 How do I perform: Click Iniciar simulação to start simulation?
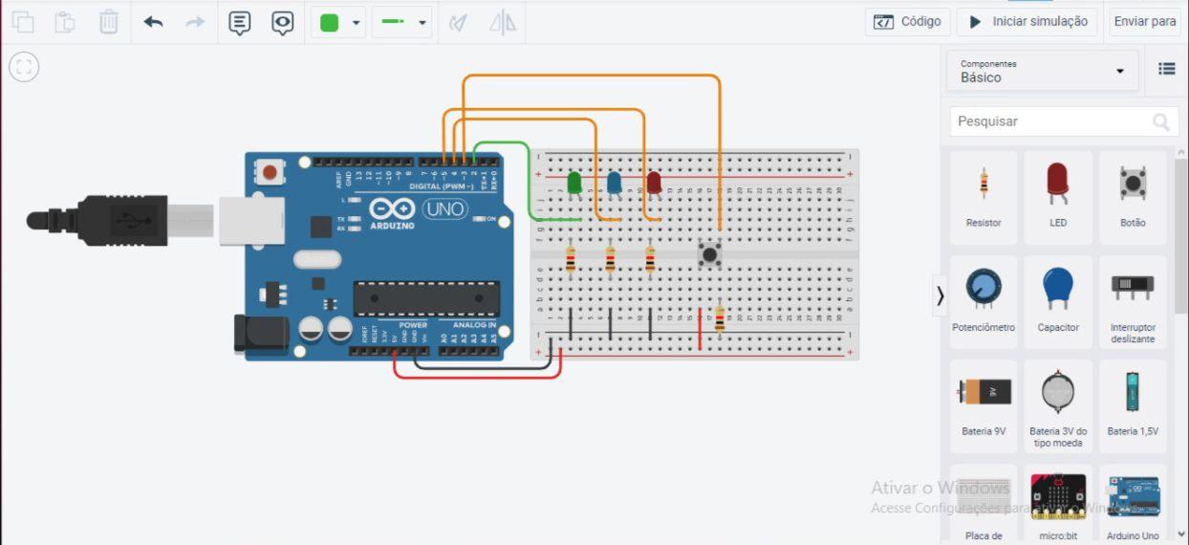click(x=1028, y=21)
